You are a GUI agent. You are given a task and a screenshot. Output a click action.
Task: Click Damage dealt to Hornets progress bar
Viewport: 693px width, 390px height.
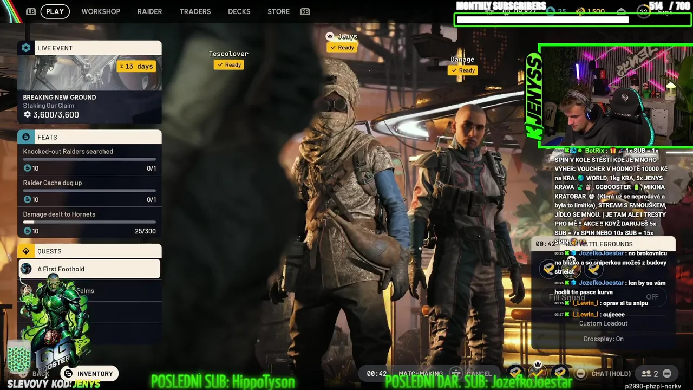pos(89,222)
